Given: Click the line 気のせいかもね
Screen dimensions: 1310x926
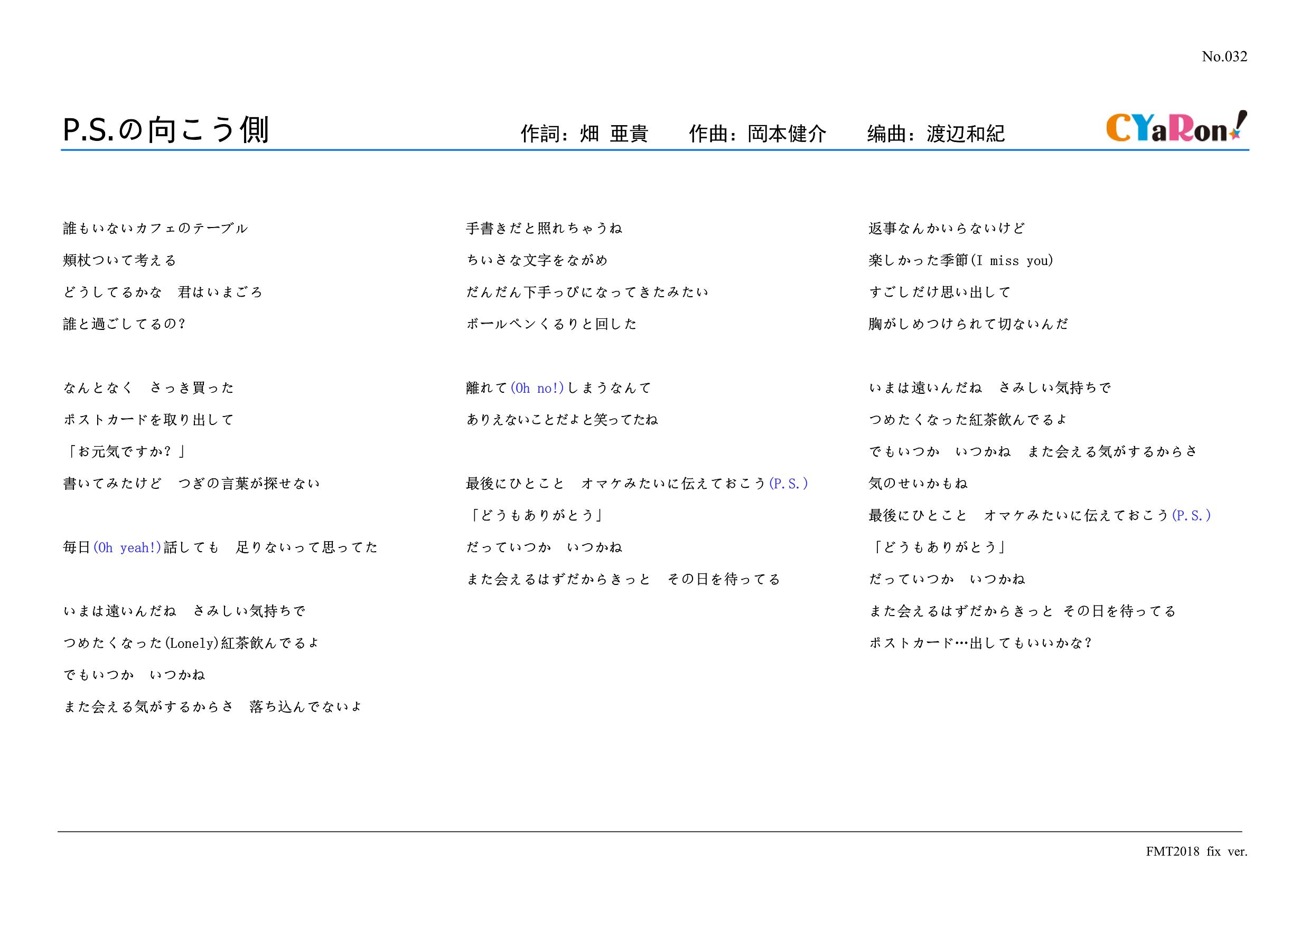Looking at the screenshot, I should (x=918, y=484).
